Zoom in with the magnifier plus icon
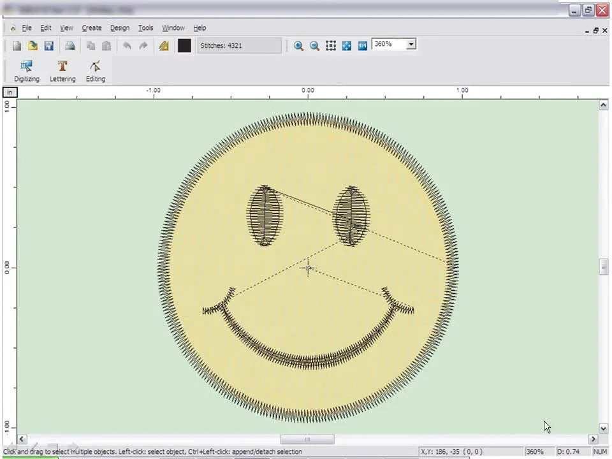Screen dimensions: 612x459 point(298,46)
